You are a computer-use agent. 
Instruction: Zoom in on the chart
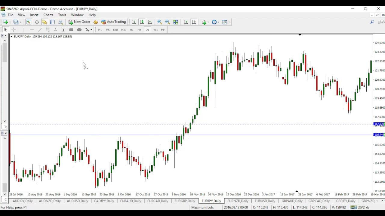[x=160, y=22]
